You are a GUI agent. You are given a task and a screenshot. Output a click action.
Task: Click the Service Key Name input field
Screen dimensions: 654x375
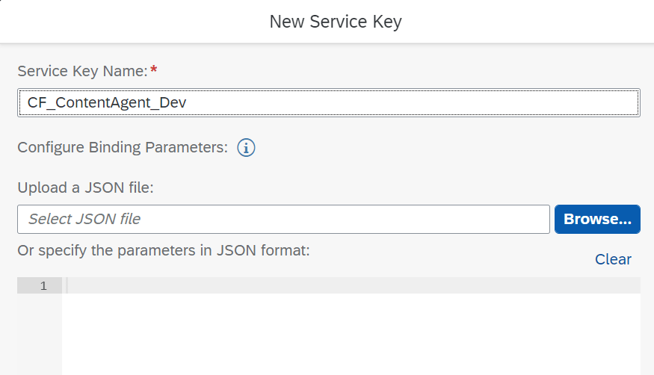click(328, 103)
